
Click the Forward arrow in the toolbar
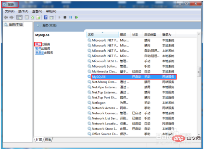tap(12, 17)
